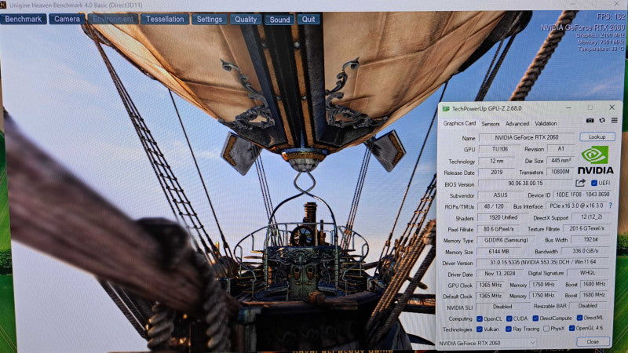Viewport: 628px width, 353px height.
Task: Click the Technology 12 nm value
Action: click(497, 161)
